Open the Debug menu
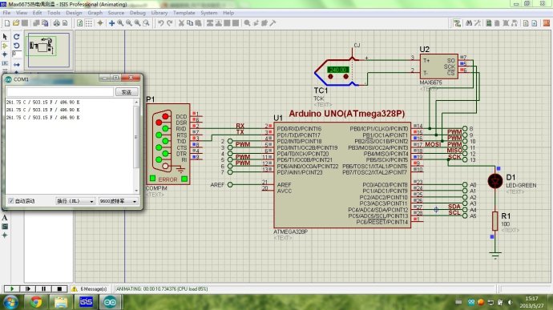The height and width of the screenshot is (310, 553). [138, 13]
